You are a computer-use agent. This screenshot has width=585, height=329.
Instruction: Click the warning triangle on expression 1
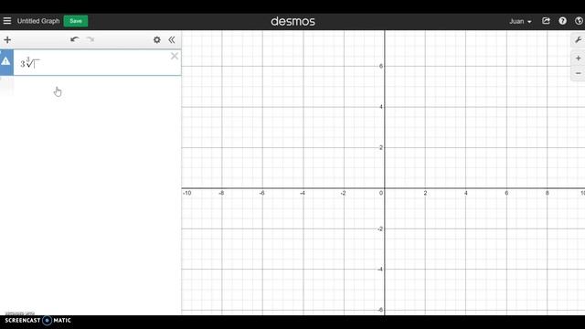(5, 61)
